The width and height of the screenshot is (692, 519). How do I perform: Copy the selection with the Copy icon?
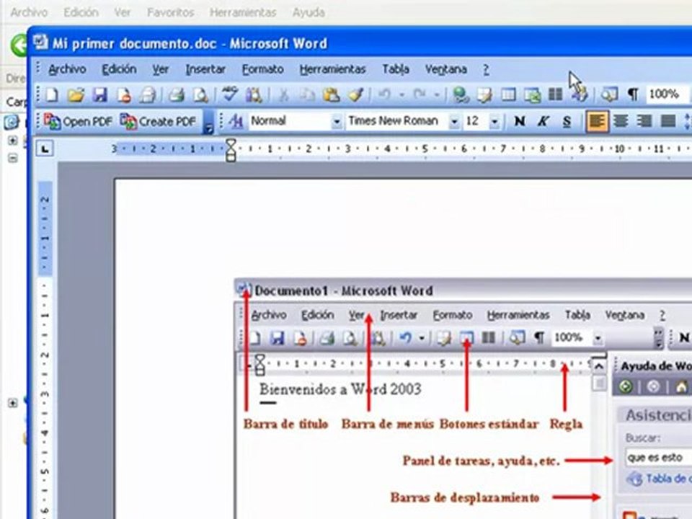pos(307,94)
